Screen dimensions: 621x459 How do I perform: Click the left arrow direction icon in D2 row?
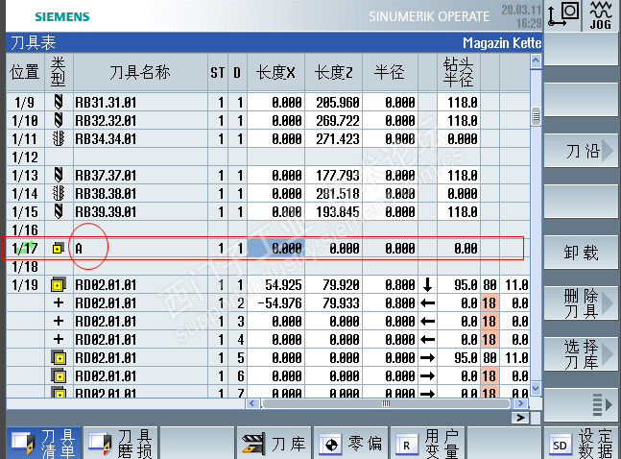[427, 303]
